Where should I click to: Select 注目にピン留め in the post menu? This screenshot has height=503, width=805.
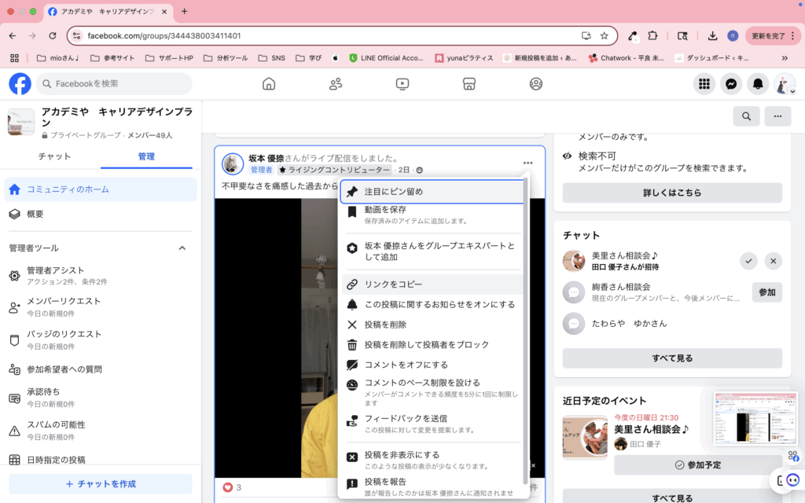pyautogui.click(x=432, y=192)
